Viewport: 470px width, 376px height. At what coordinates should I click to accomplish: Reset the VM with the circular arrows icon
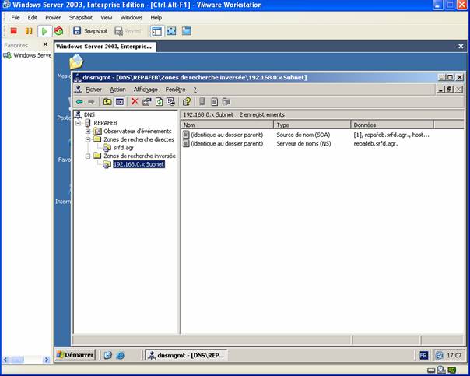[x=59, y=31]
